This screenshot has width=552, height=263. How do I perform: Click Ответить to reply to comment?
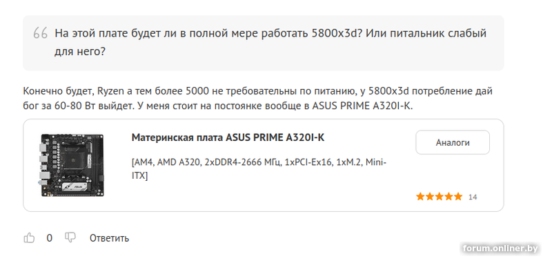point(109,238)
